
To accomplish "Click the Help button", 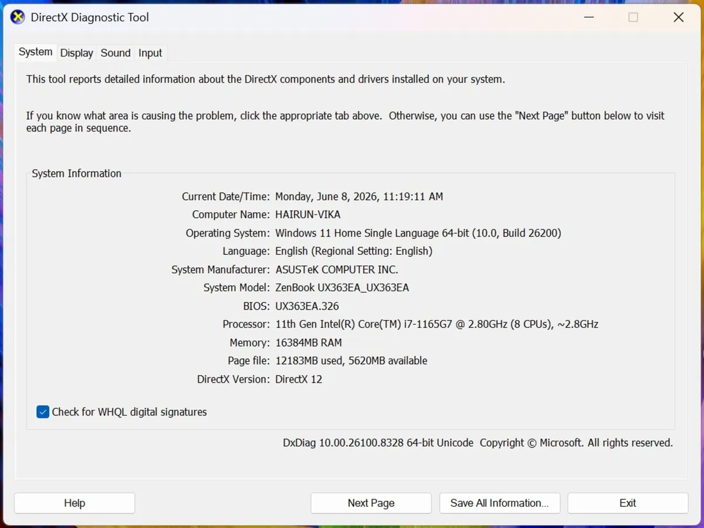I will 75,503.
